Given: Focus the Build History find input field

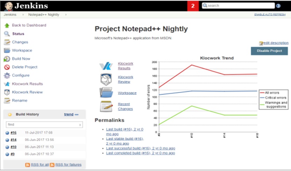Looking at the screenshot, I should (44, 125).
